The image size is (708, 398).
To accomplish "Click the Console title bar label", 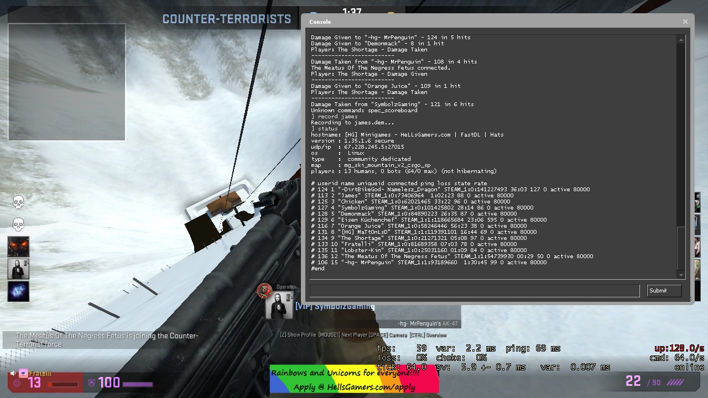I will tap(320, 22).
